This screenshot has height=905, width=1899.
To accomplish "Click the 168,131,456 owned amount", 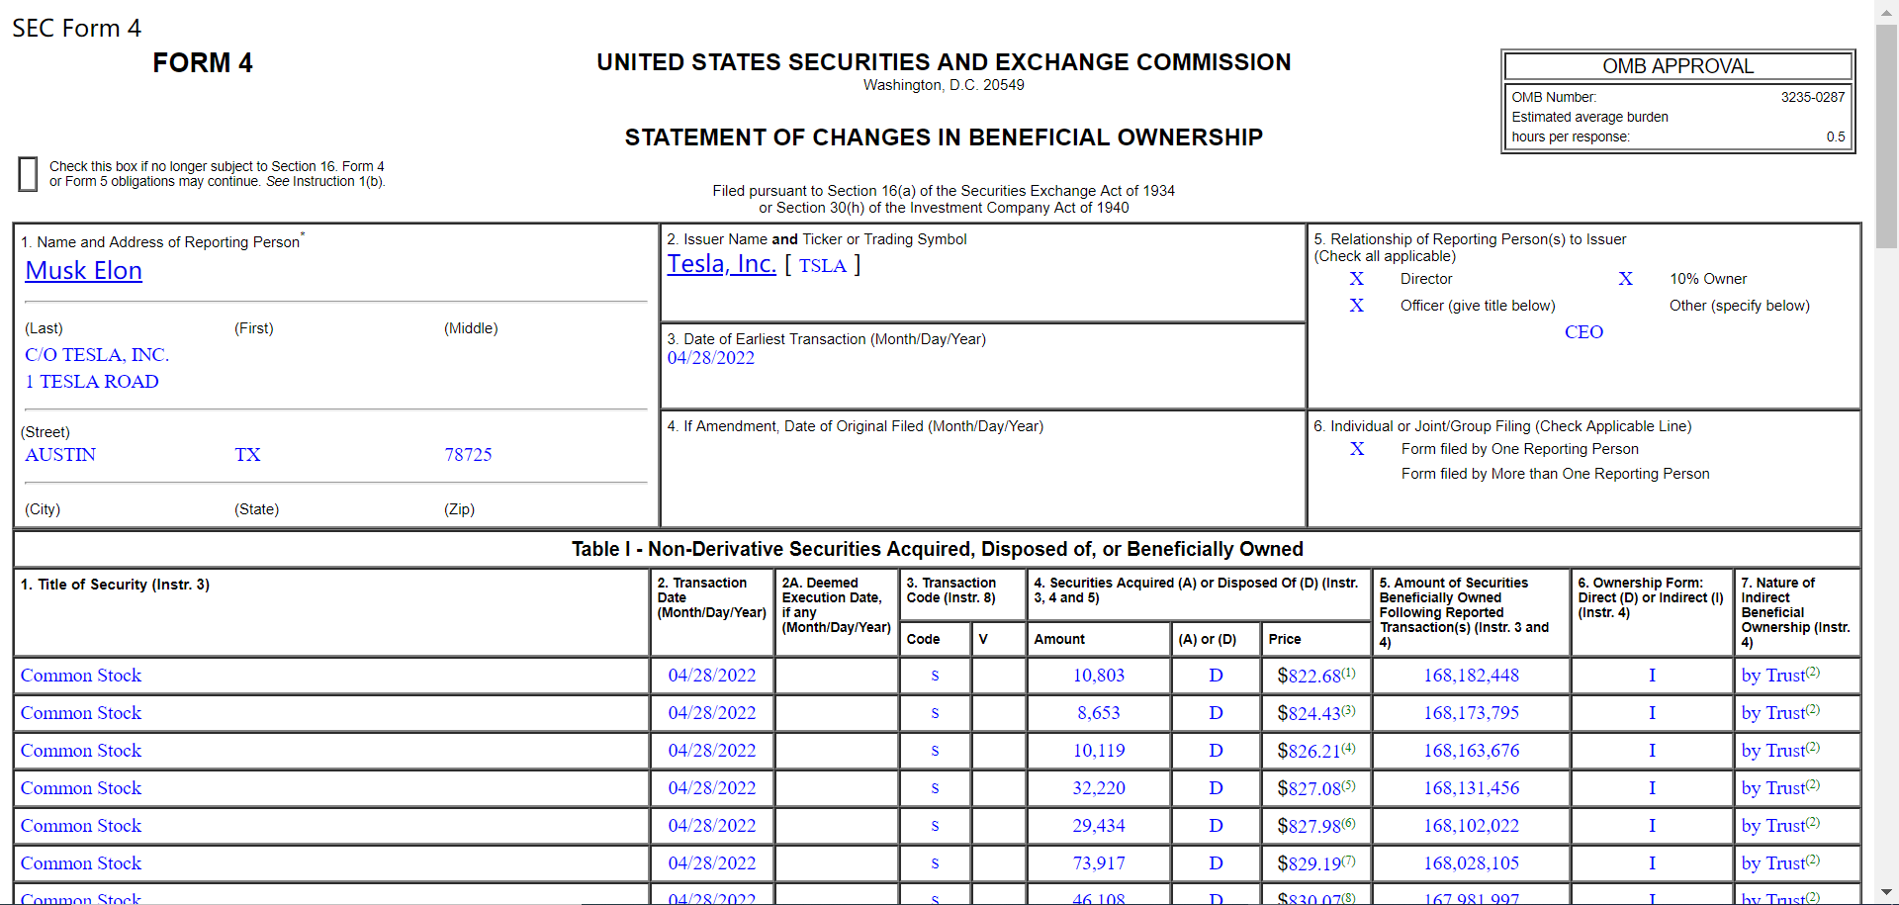I will (1471, 788).
